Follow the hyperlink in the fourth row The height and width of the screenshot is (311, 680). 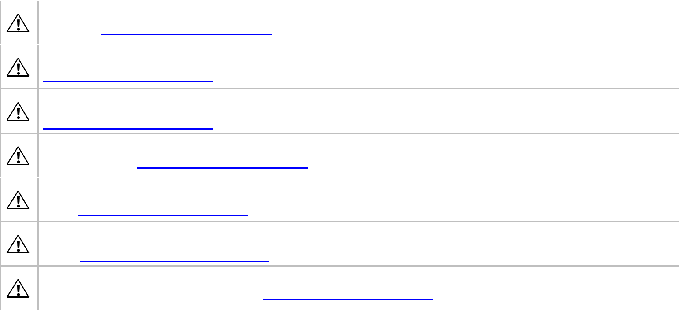coord(222,167)
